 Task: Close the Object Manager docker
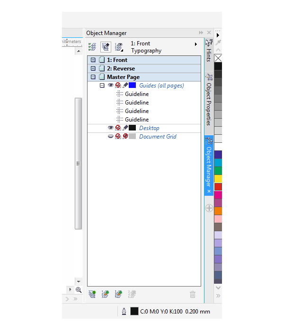pos(209,33)
